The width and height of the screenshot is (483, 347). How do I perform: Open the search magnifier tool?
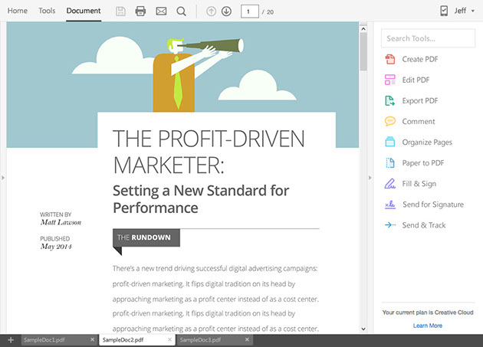181,11
